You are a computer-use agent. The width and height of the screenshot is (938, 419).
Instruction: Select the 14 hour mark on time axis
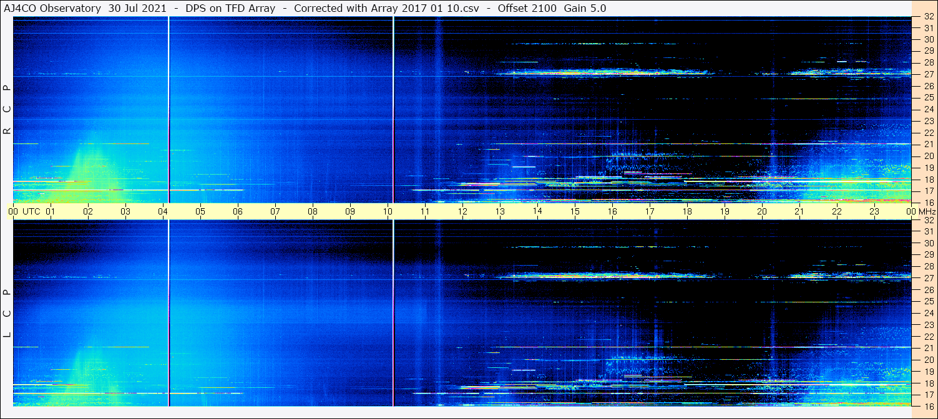(537, 211)
